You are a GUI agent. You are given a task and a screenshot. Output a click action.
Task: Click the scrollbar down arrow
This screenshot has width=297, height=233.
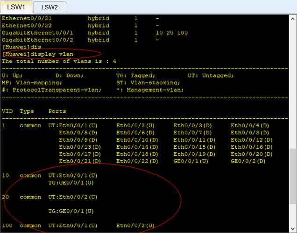click(x=293, y=229)
